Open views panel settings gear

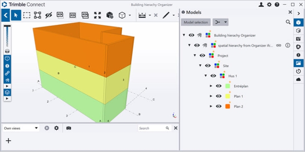pyautogui.click(x=56, y=128)
